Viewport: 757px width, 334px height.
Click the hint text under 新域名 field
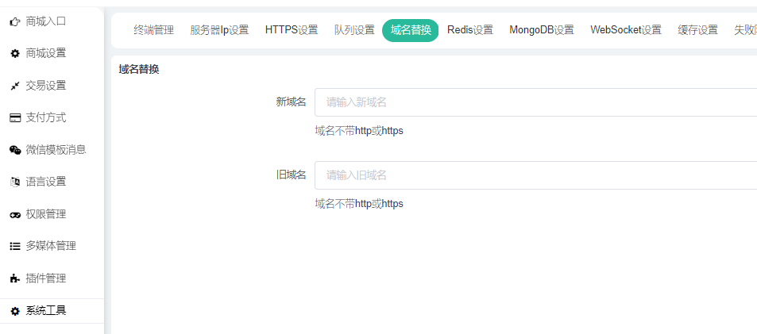pos(359,131)
